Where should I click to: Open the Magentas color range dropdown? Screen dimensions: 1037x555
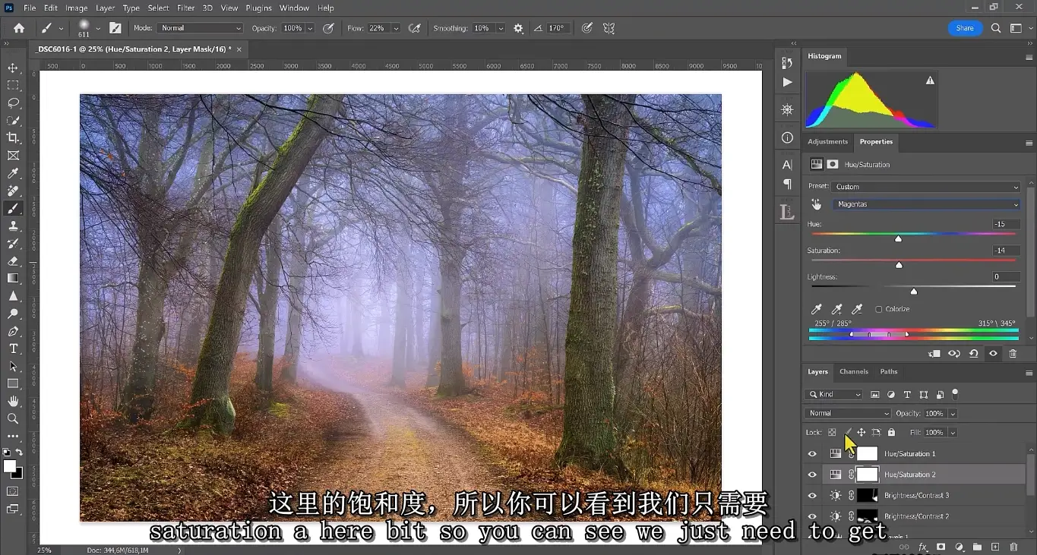pyautogui.click(x=925, y=204)
